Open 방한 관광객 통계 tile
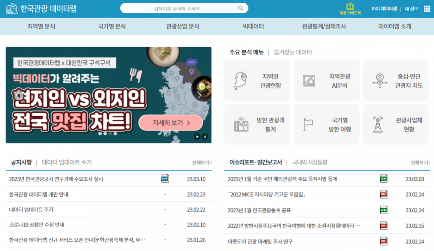The image size is (434, 251). pyautogui.click(x=257, y=125)
